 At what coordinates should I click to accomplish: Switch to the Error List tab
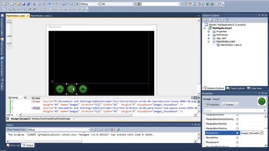(x=13, y=146)
